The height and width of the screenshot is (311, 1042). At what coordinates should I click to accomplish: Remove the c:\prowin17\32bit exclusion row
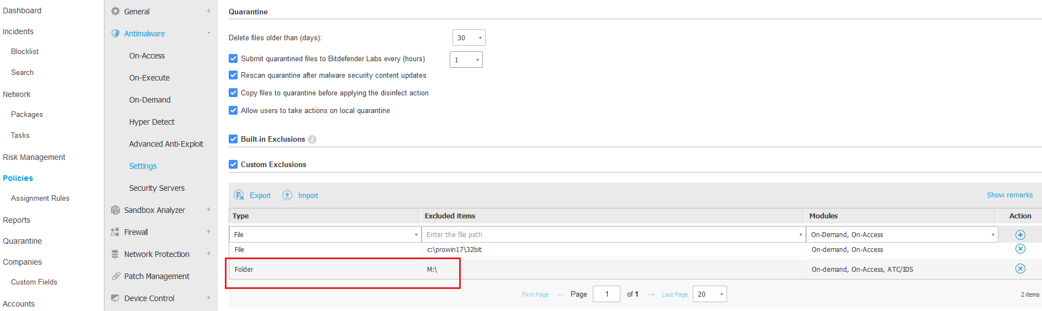1020,249
